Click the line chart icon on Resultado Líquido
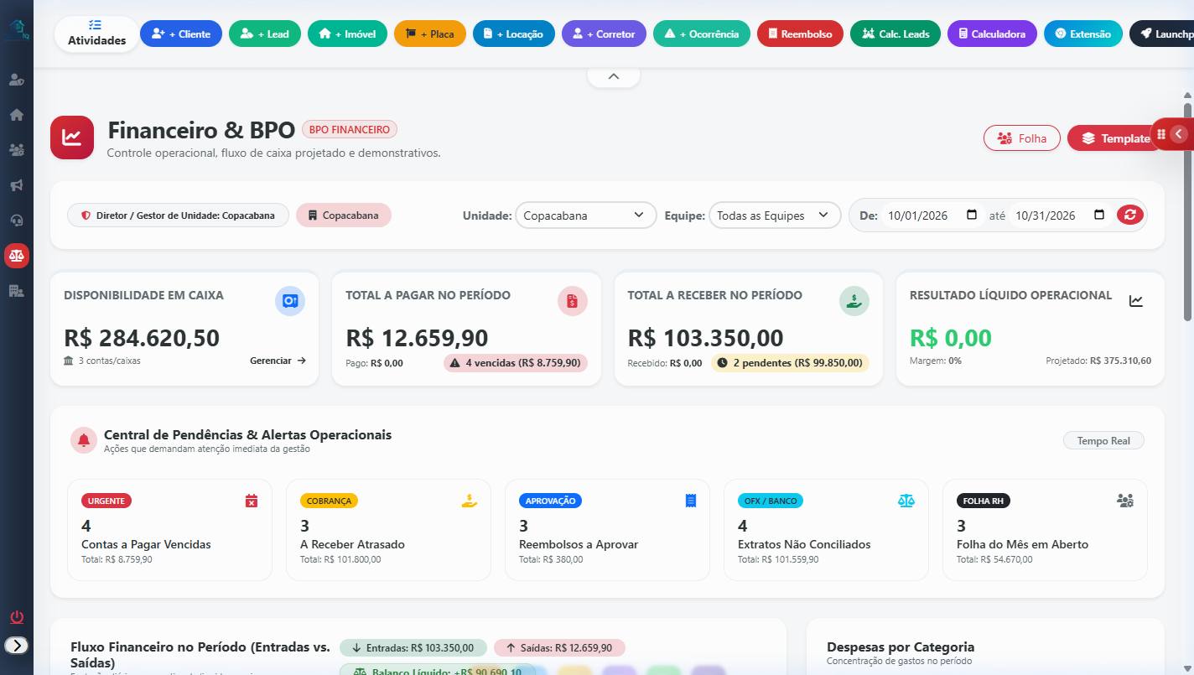Screen dimensions: 1194x675 click(1136, 301)
